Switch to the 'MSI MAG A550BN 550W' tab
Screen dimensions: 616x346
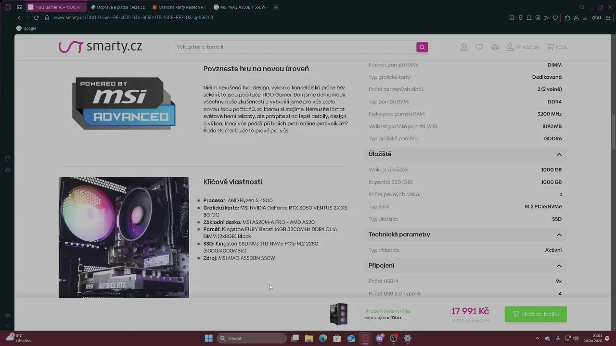[x=241, y=7]
